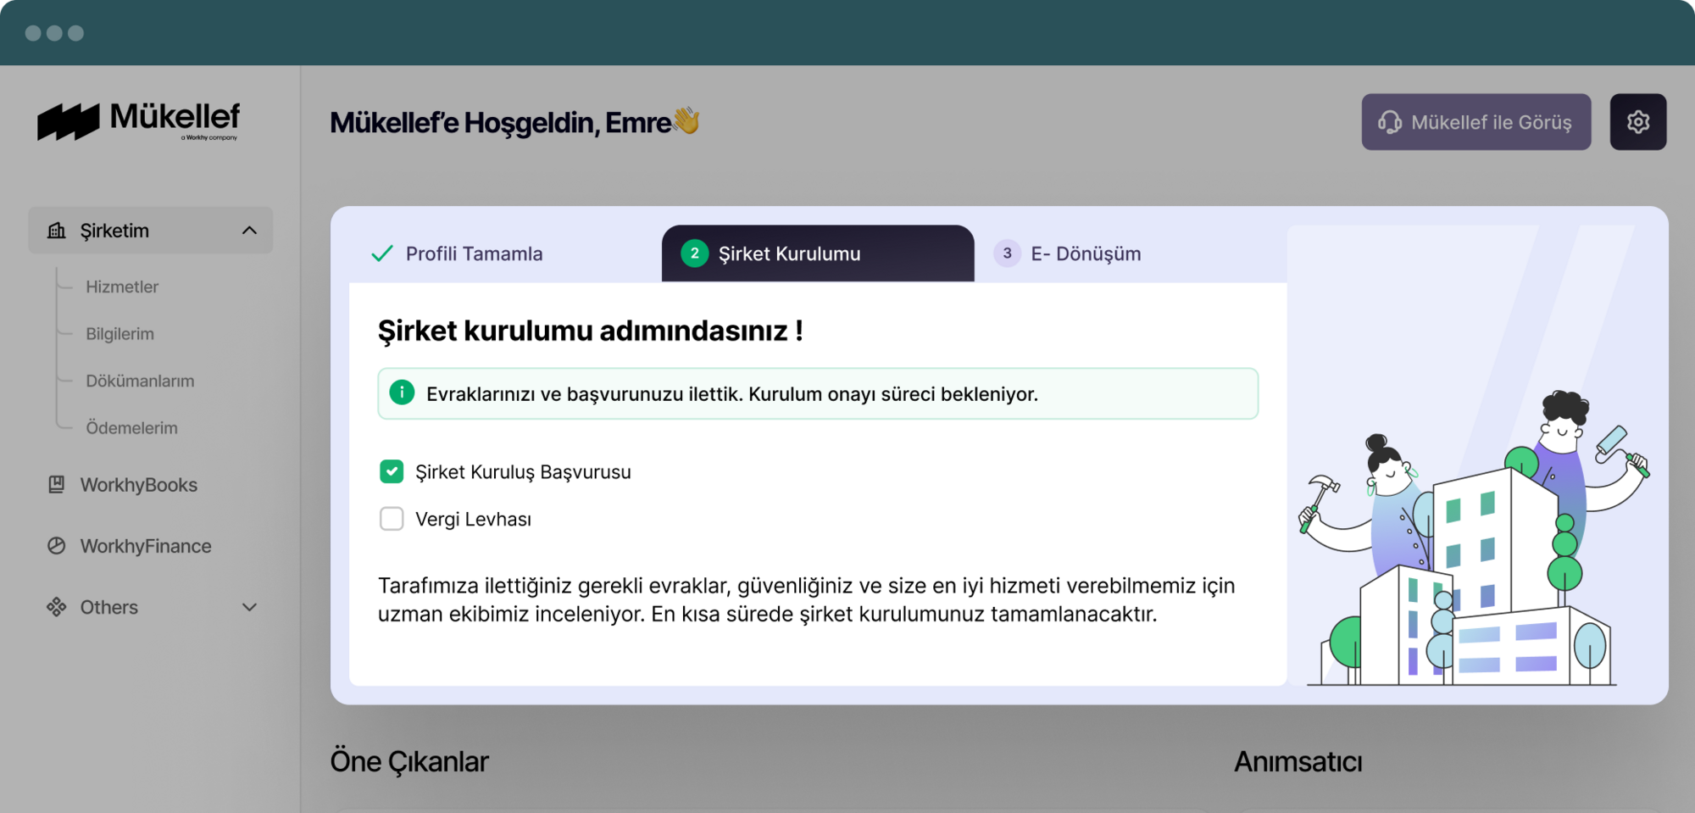Check the Vergi Levhası checkbox
The image size is (1695, 813).
[392, 519]
